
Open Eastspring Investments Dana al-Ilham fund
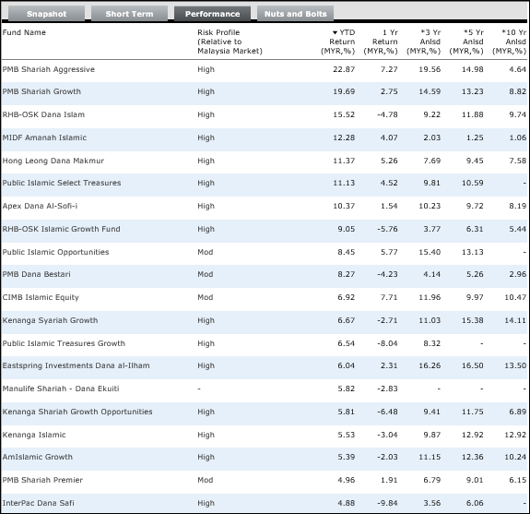[x=77, y=365]
